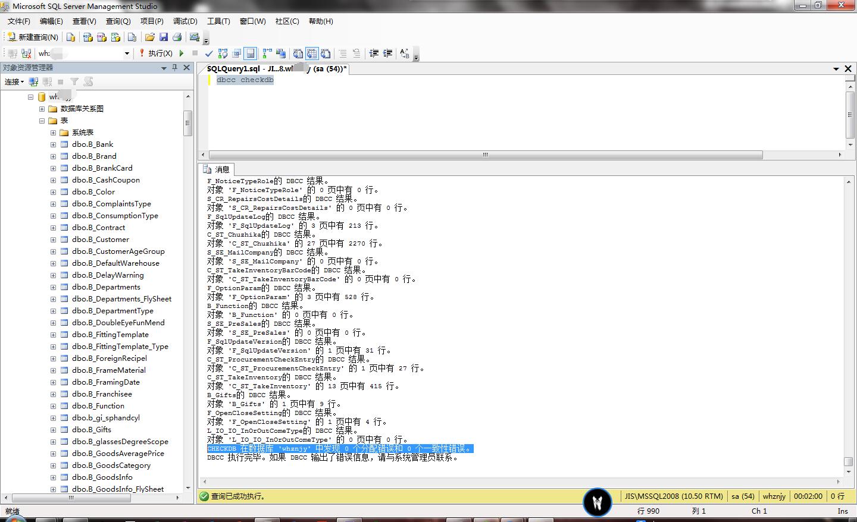Open the 文件(F) menu

[18, 21]
